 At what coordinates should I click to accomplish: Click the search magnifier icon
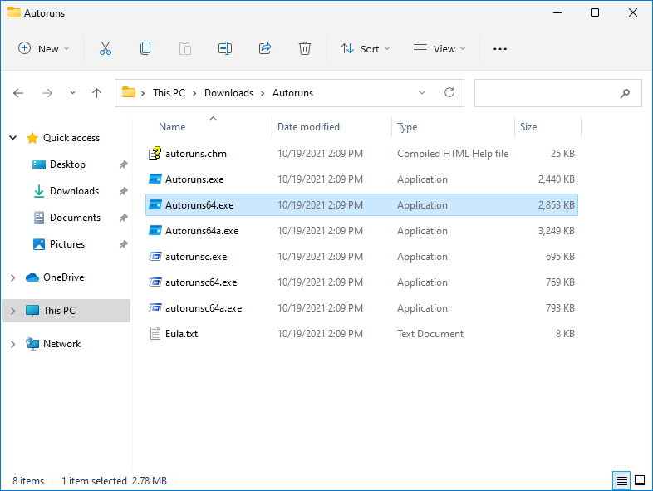(625, 93)
